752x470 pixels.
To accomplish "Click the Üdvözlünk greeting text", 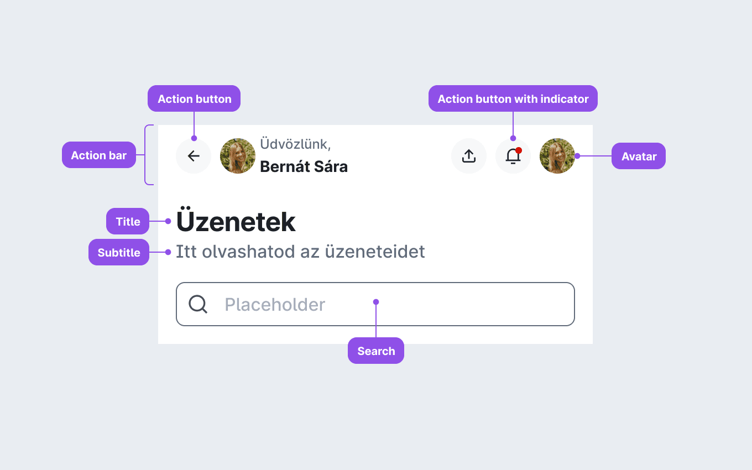I will coord(295,144).
